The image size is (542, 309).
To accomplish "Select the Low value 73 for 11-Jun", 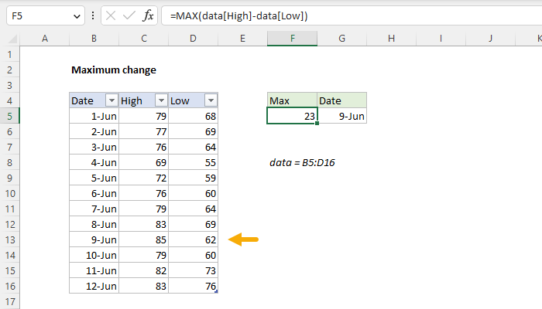I will (194, 270).
